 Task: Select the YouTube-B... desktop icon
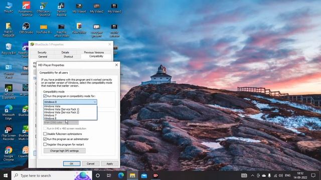point(44,28)
